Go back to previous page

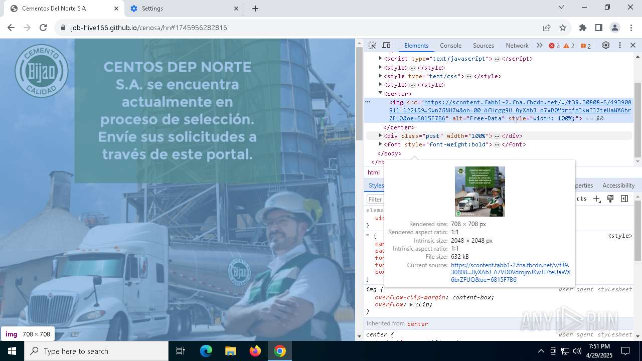pos(11,28)
